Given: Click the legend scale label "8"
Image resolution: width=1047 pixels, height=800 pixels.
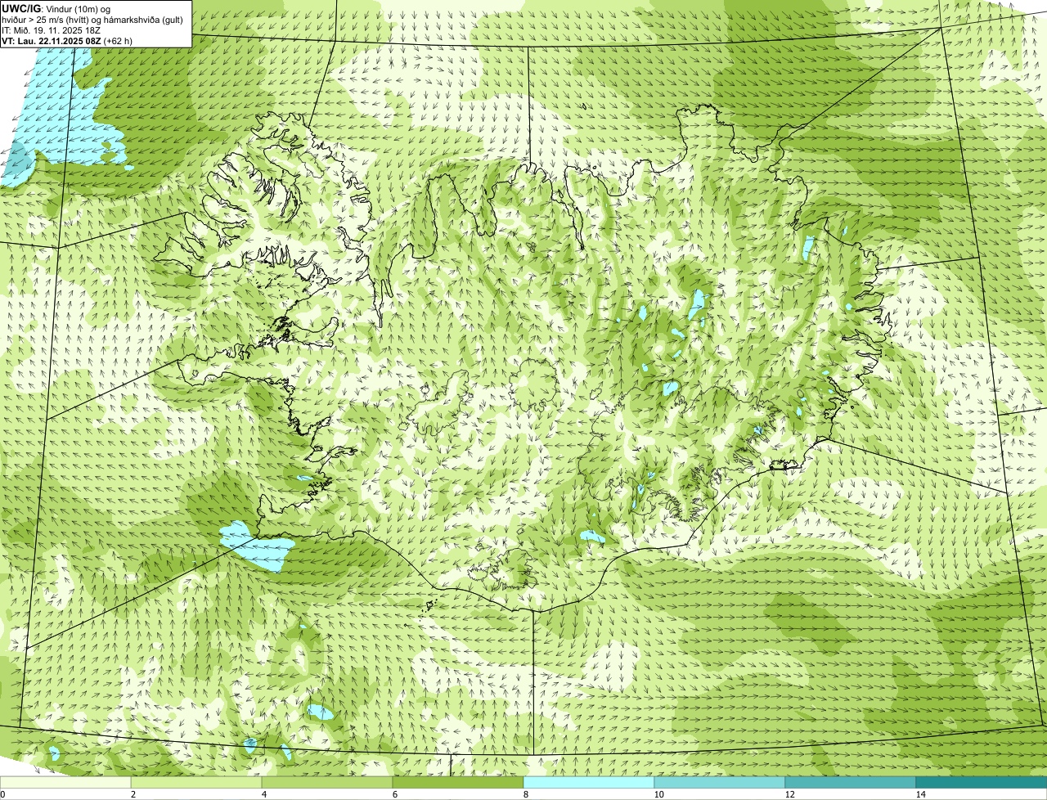Looking at the screenshot, I should pos(526,794).
